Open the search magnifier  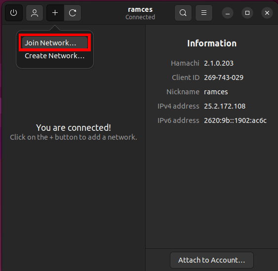pyautogui.click(x=183, y=13)
